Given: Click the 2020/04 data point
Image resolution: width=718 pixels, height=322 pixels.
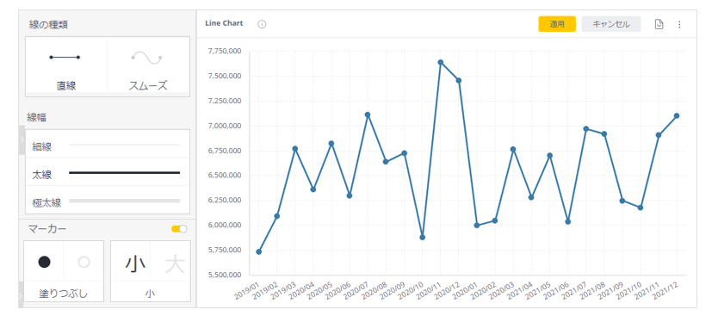Looking at the screenshot, I should [x=313, y=189].
